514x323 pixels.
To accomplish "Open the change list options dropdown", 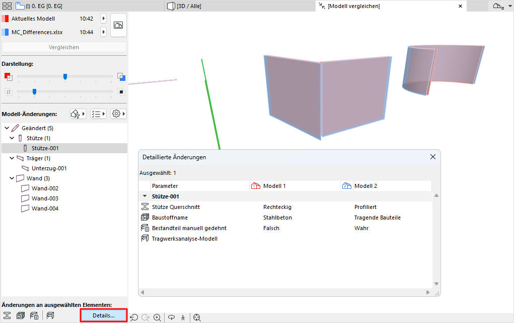I will click(98, 114).
